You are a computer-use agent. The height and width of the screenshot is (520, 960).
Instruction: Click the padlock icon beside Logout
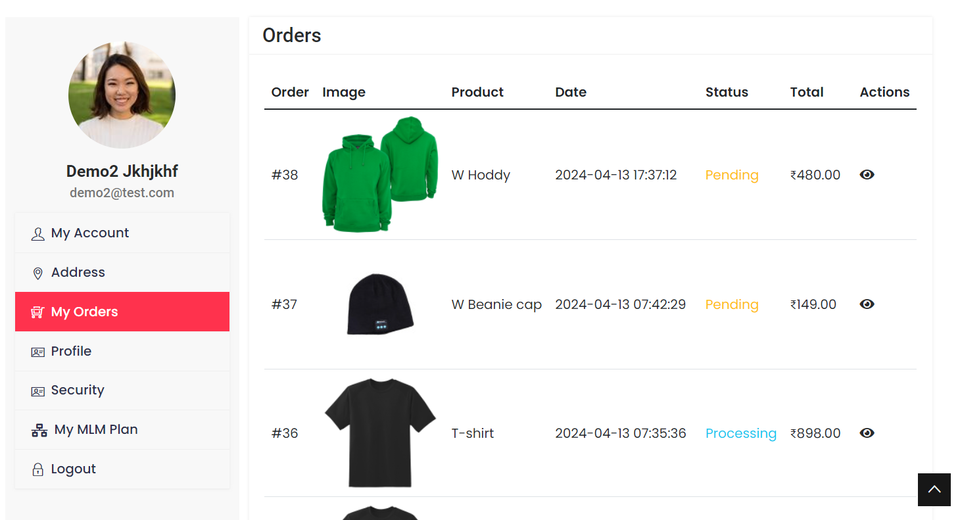(x=37, y=469)
